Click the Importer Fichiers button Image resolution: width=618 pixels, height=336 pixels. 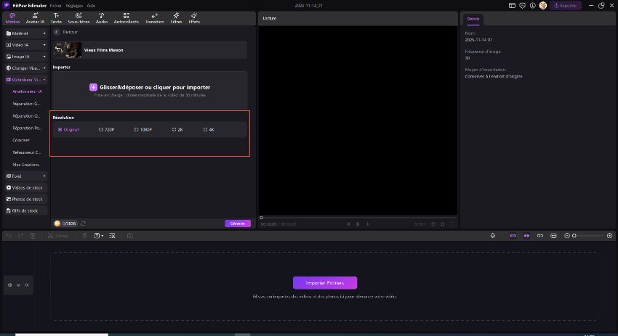click(325, 283)
